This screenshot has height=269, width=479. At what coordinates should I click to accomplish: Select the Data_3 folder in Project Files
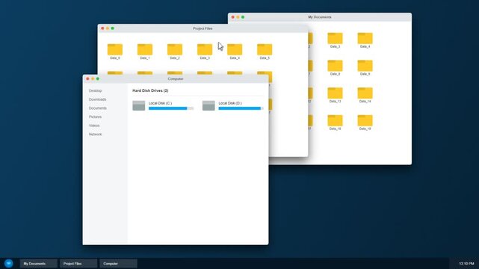[205, 49]
